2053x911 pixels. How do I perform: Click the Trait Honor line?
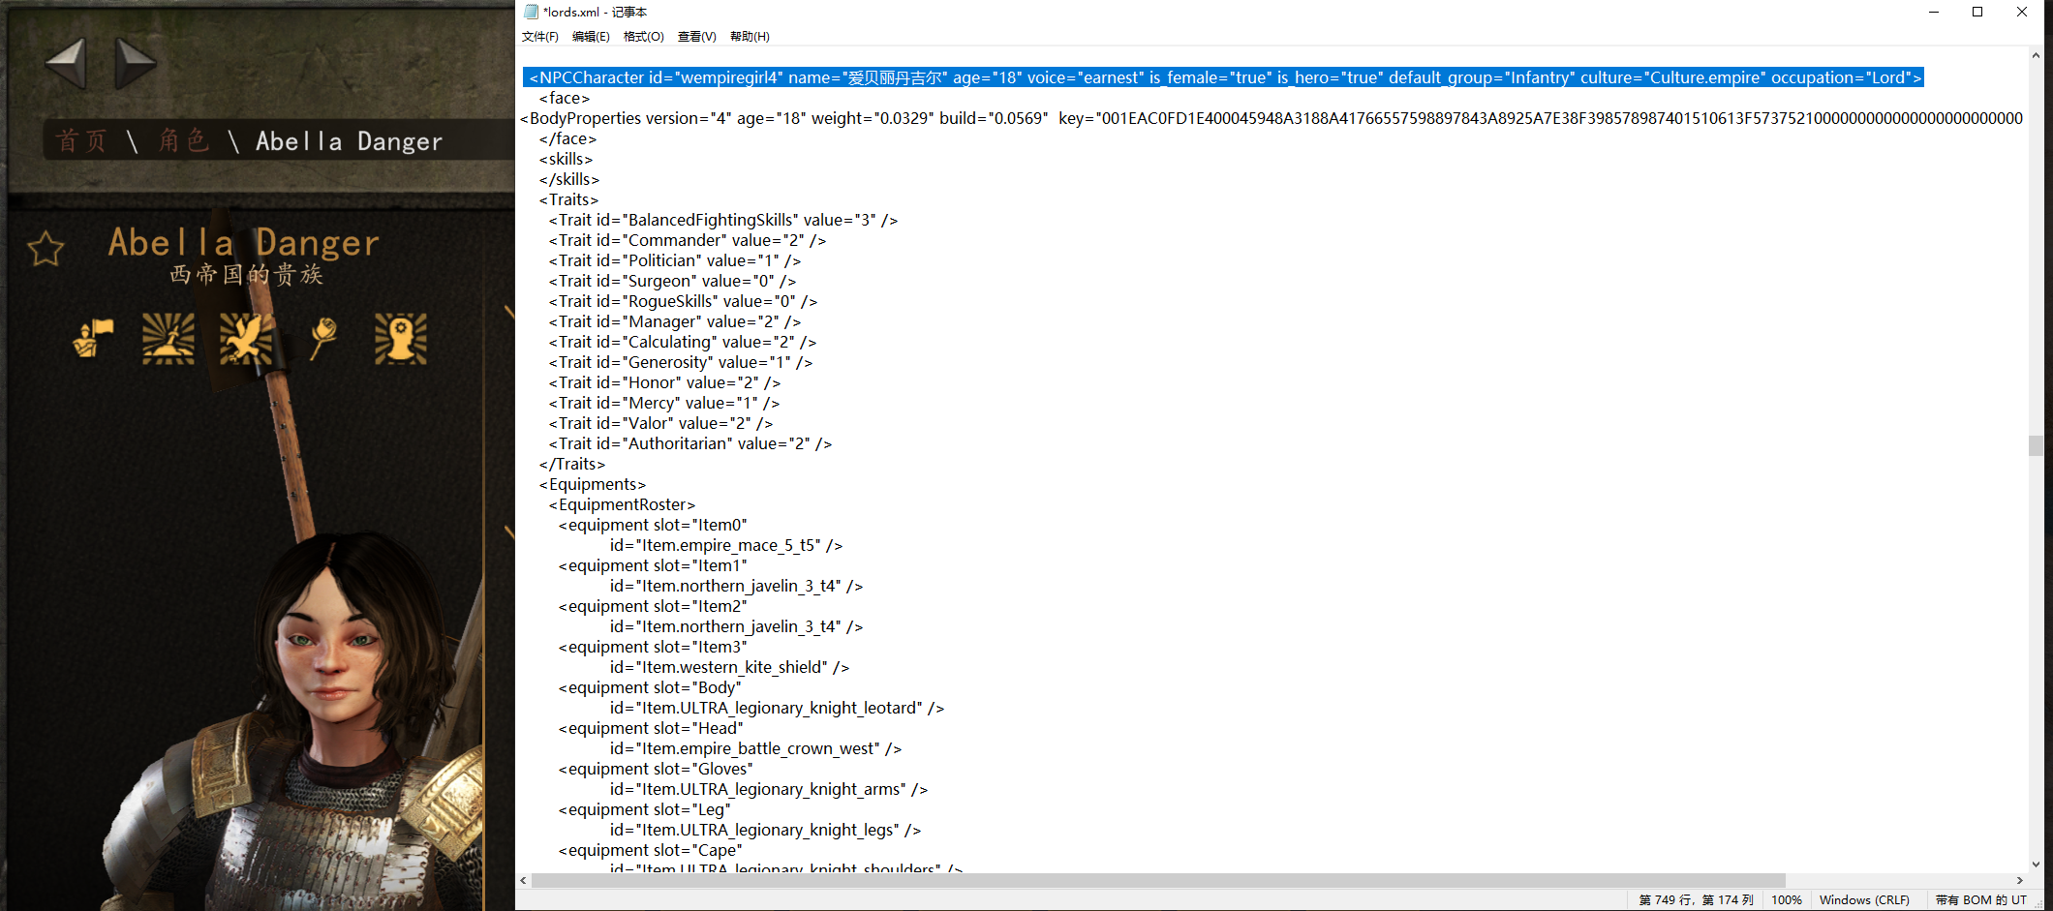664,382
